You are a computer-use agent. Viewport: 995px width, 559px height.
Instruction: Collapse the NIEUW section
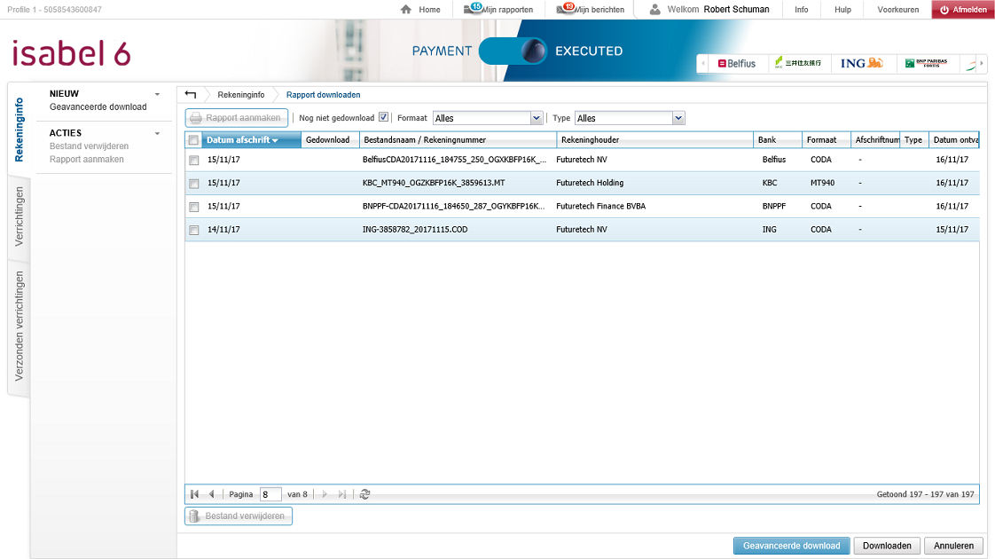(x=157, y=94)
